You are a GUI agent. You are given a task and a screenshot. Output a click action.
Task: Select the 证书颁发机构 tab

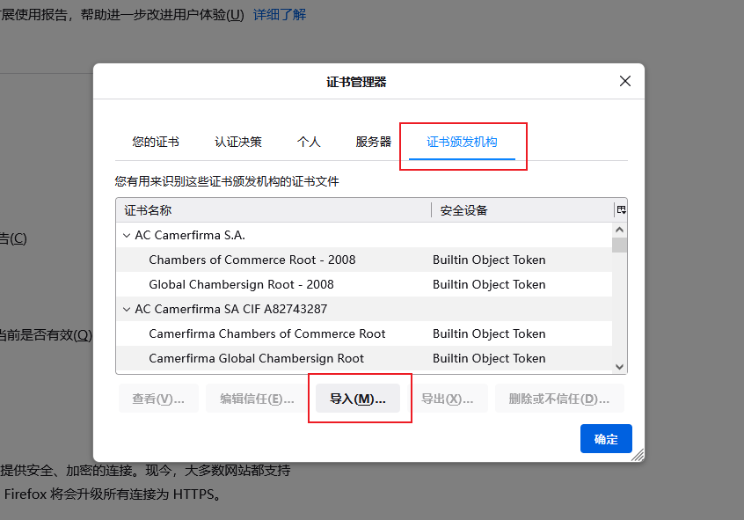(463, 142)
